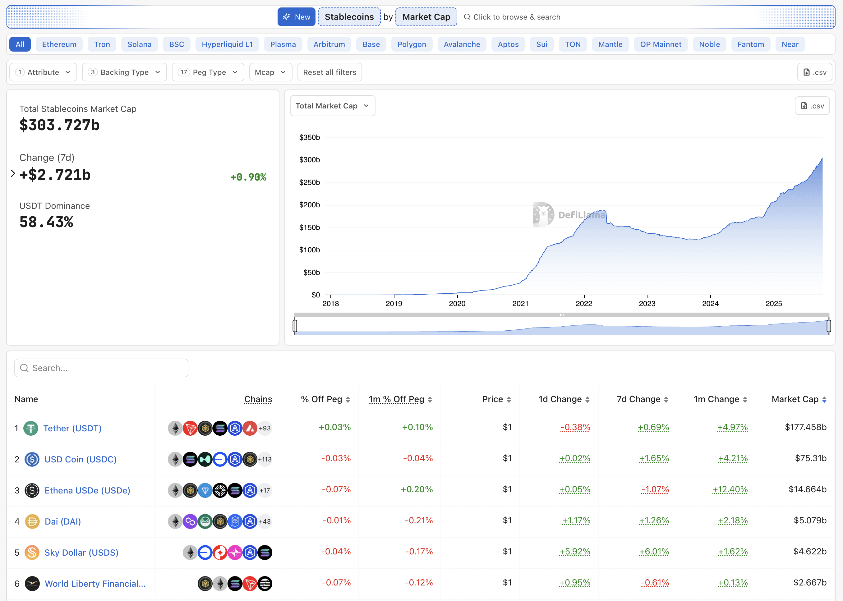Click the Tether coin logo icon
This screenshot has height=601, width=843.
(x=31, y=428)
